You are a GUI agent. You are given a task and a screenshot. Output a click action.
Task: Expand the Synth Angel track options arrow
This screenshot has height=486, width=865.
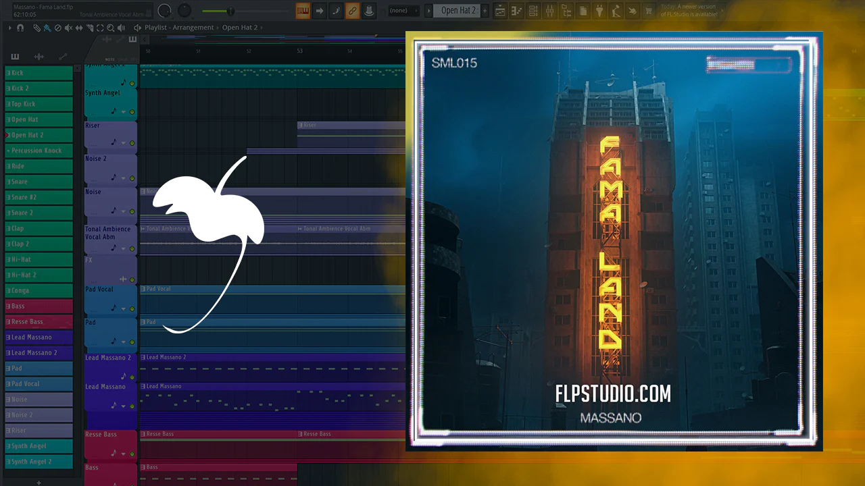point(123,112)
